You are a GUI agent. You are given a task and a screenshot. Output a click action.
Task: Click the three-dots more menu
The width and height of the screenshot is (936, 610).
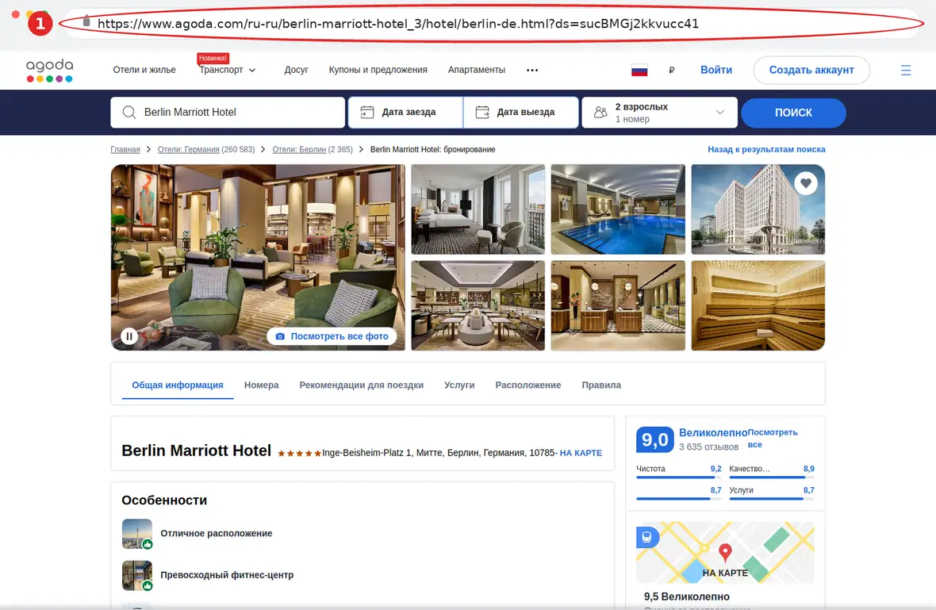point(532,71)
